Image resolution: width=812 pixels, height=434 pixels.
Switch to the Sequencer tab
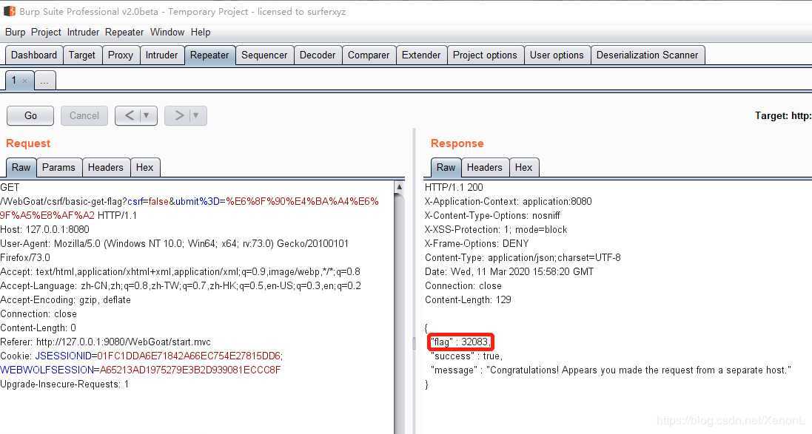(x=264, y=55)
